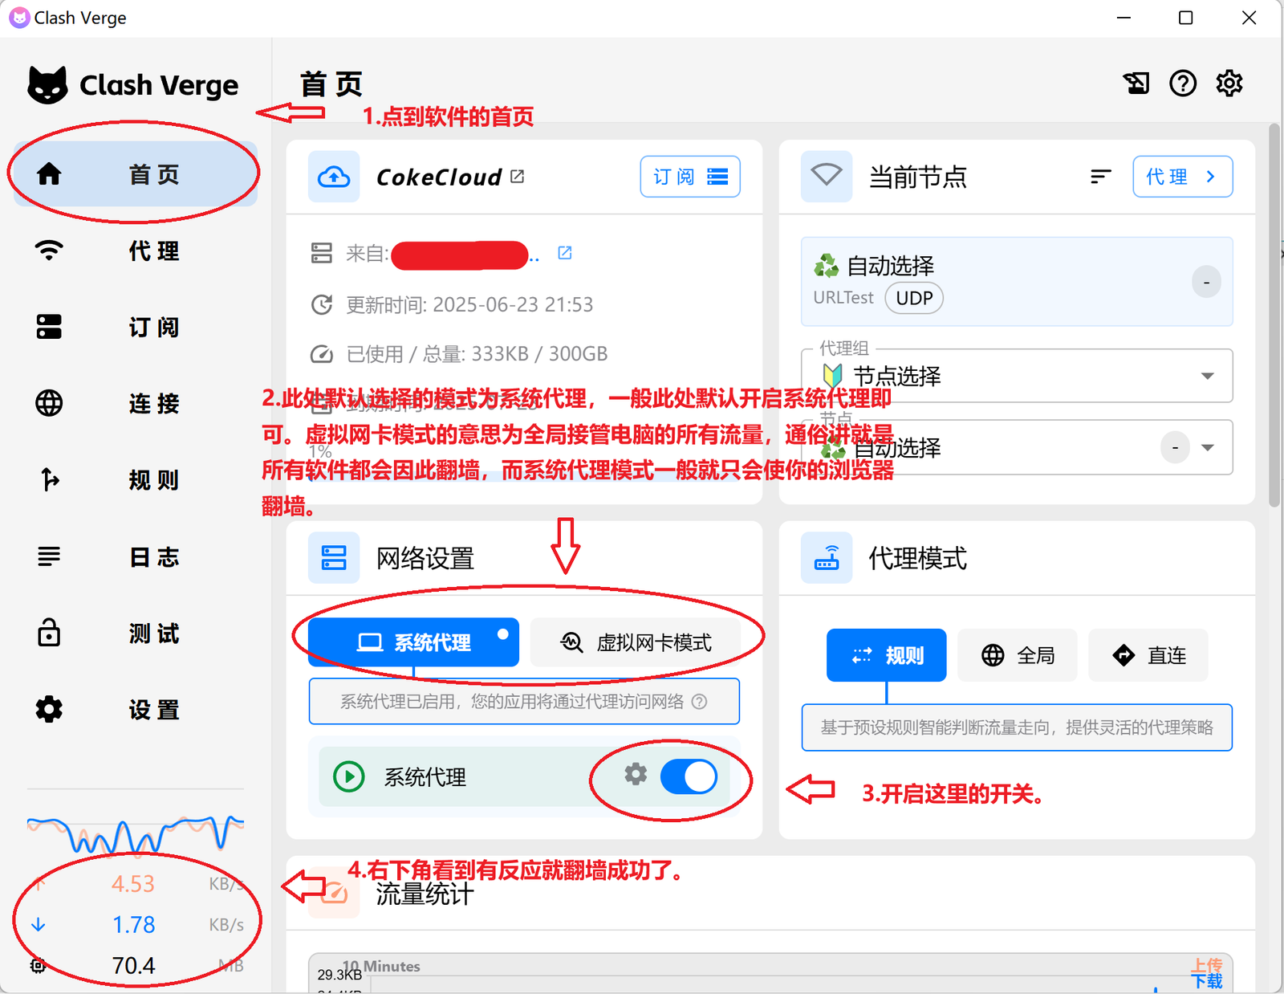Open the 规则 rules page

tap(136, 480)
